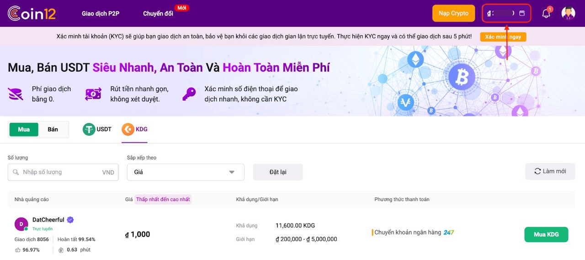Open the Giao dịch P2P menu
Screen dimensions: 585x260
pos(101,14)
